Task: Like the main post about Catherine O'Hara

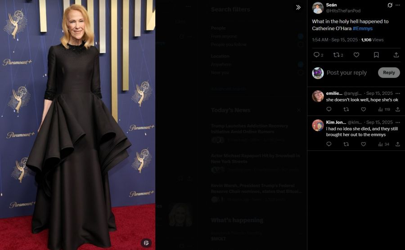Action: (356, 55)
